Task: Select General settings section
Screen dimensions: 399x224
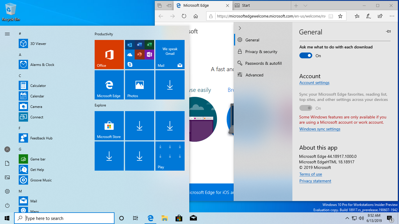Action: pos(263,40)
